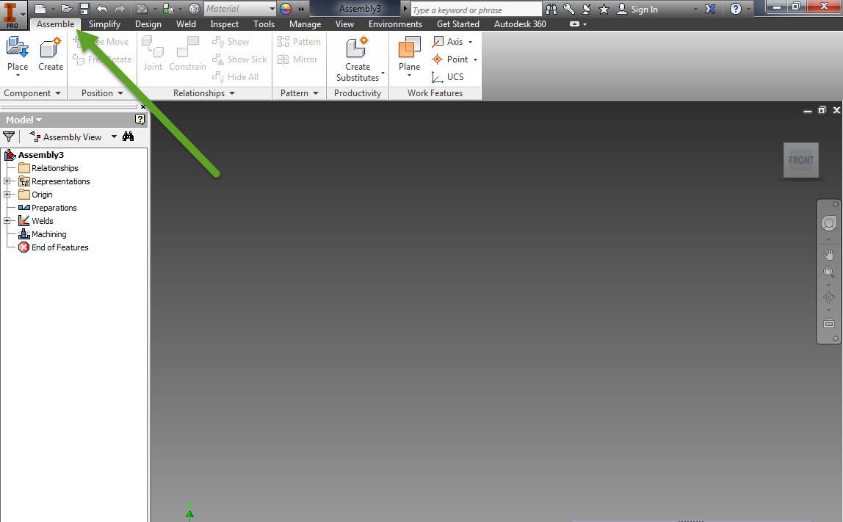This screenshot has height=522, width=843.
Task: Activate the Mirror components tool
Action: coord(302,59)
